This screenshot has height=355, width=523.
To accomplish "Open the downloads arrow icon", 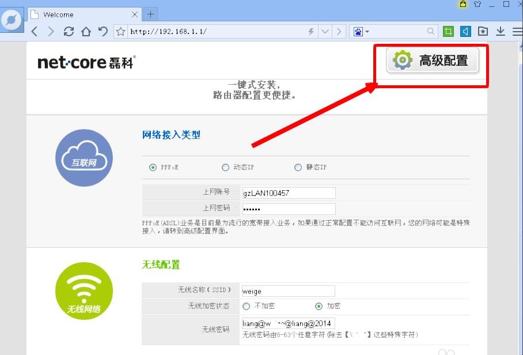I will point(501,32).
